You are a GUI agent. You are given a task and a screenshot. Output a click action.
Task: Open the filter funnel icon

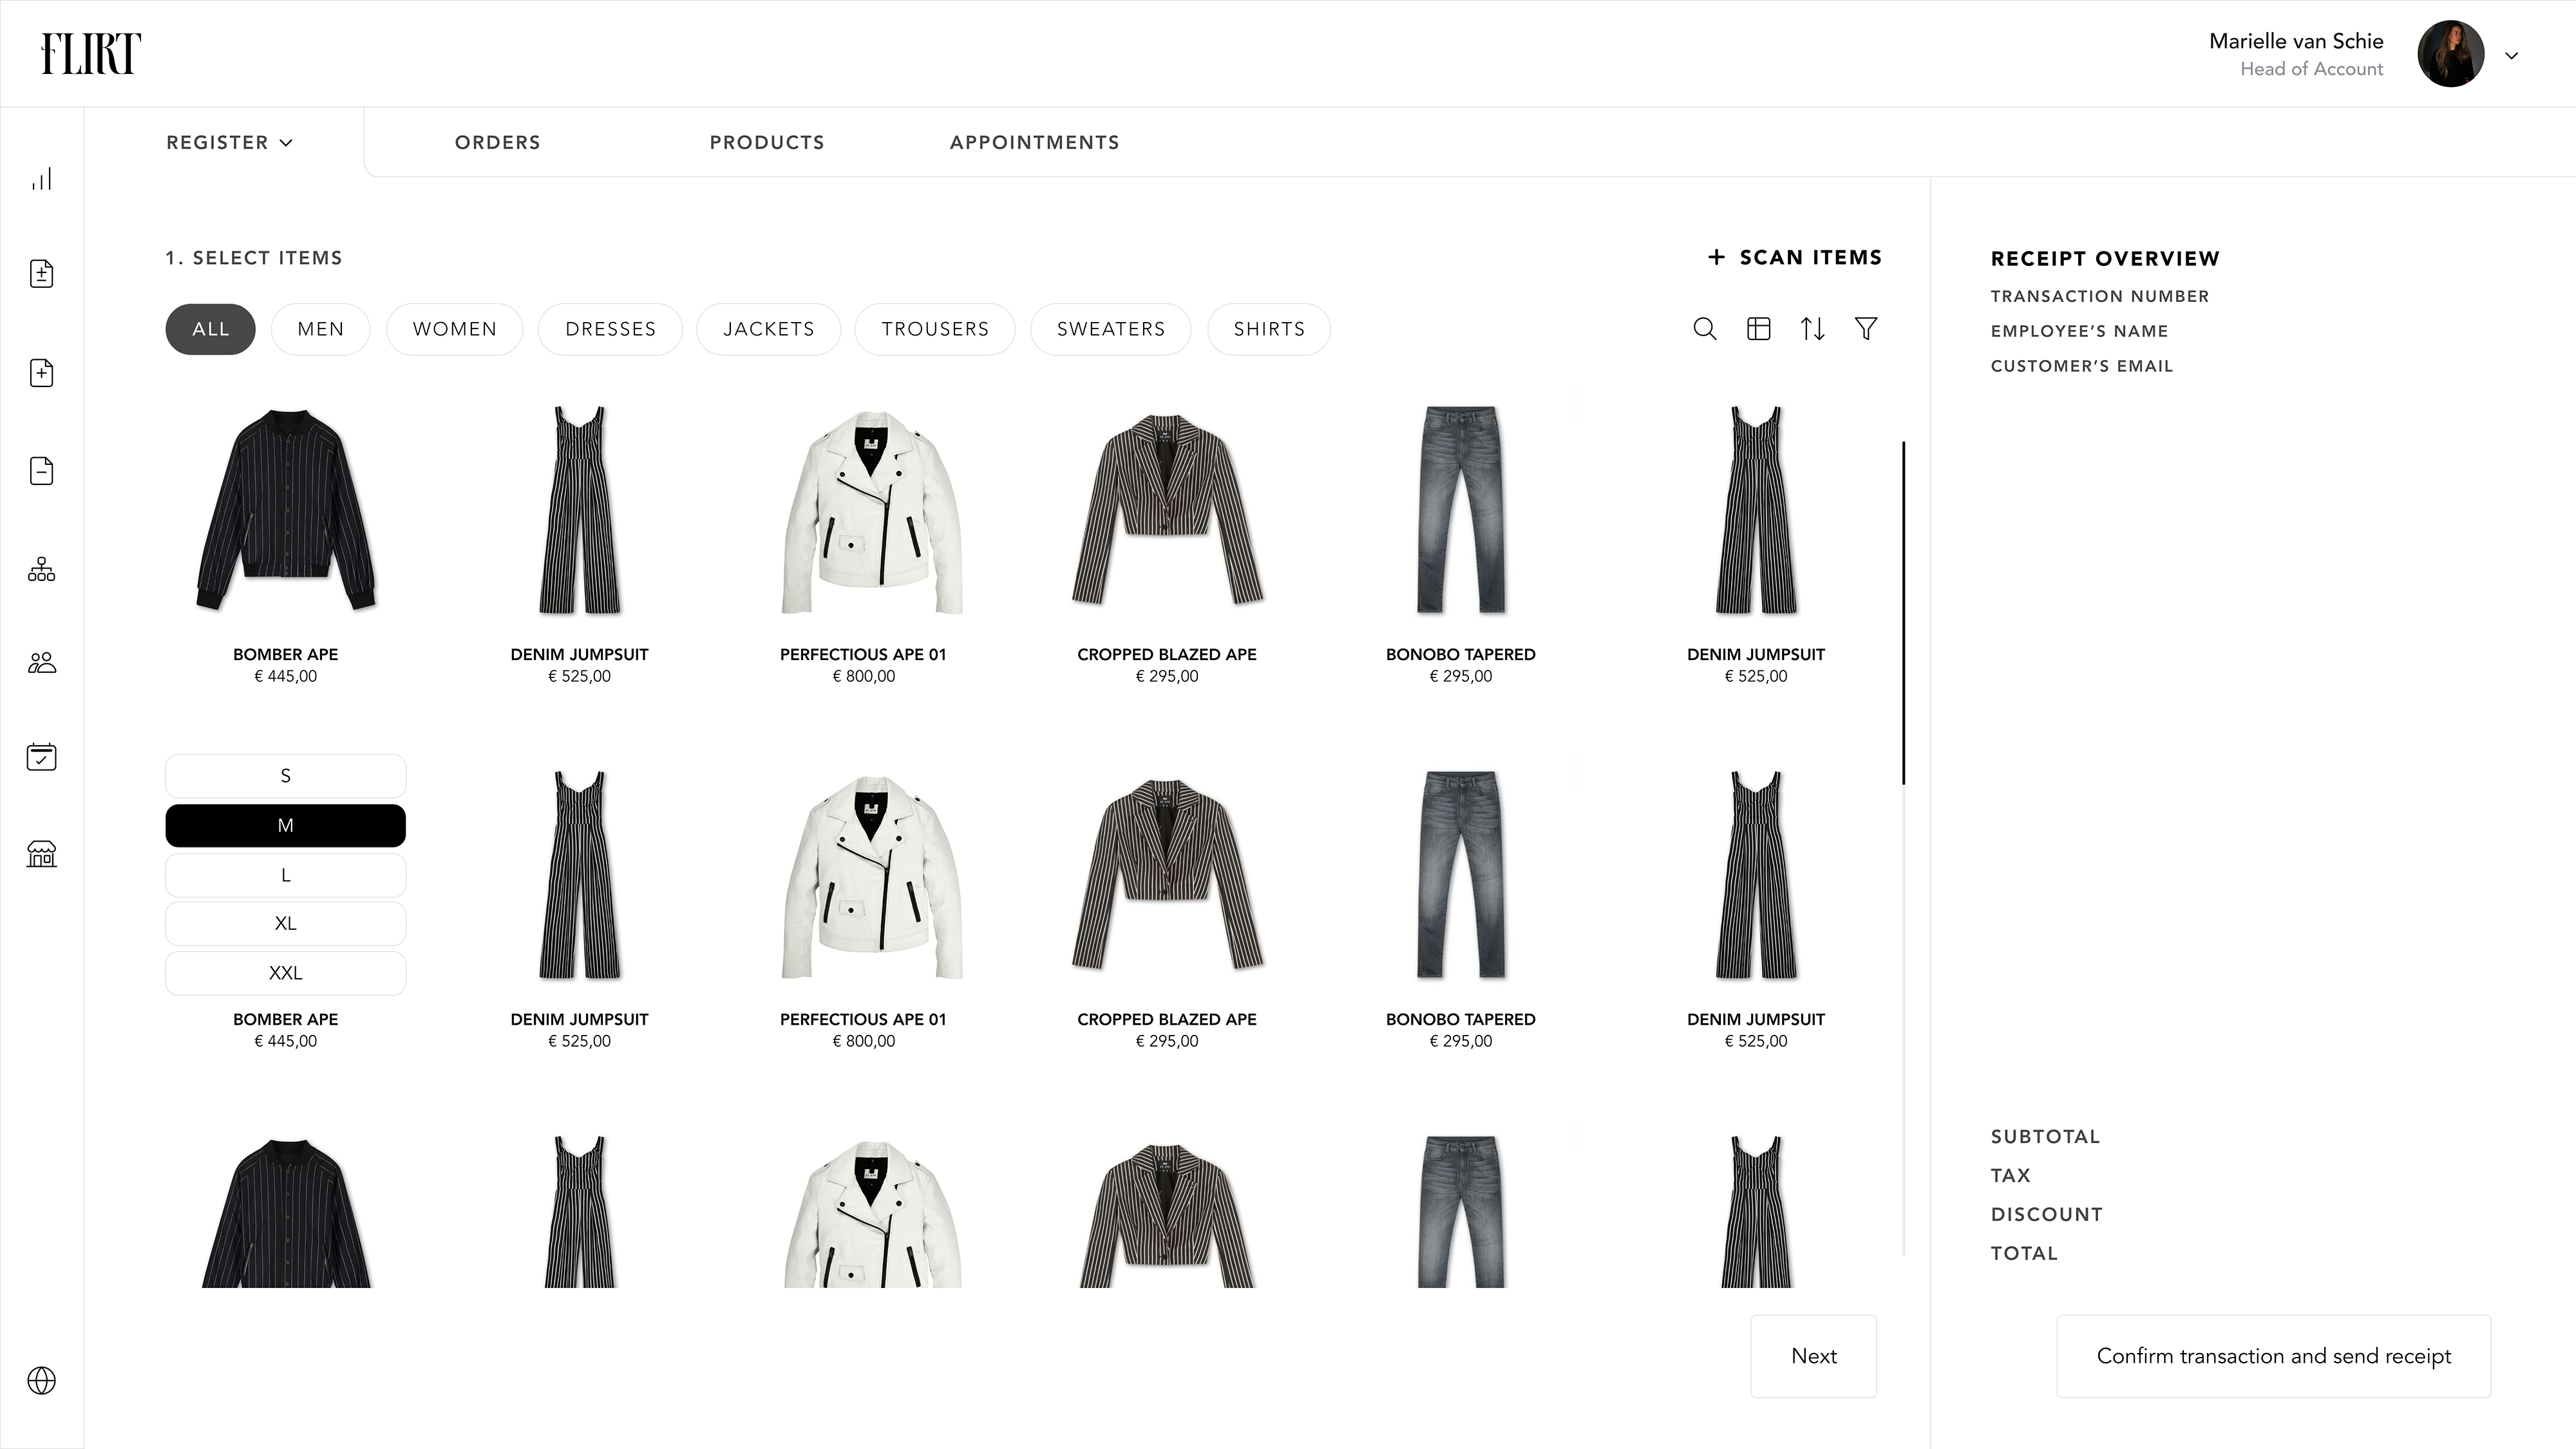tap(1866, 329)
